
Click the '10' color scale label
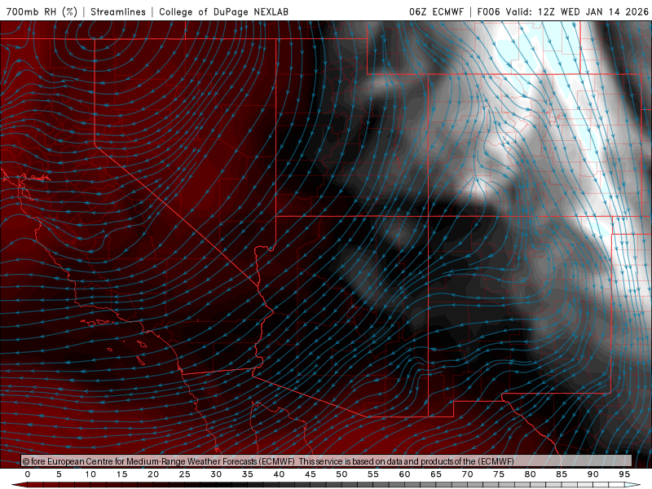[x=90, y=474]
